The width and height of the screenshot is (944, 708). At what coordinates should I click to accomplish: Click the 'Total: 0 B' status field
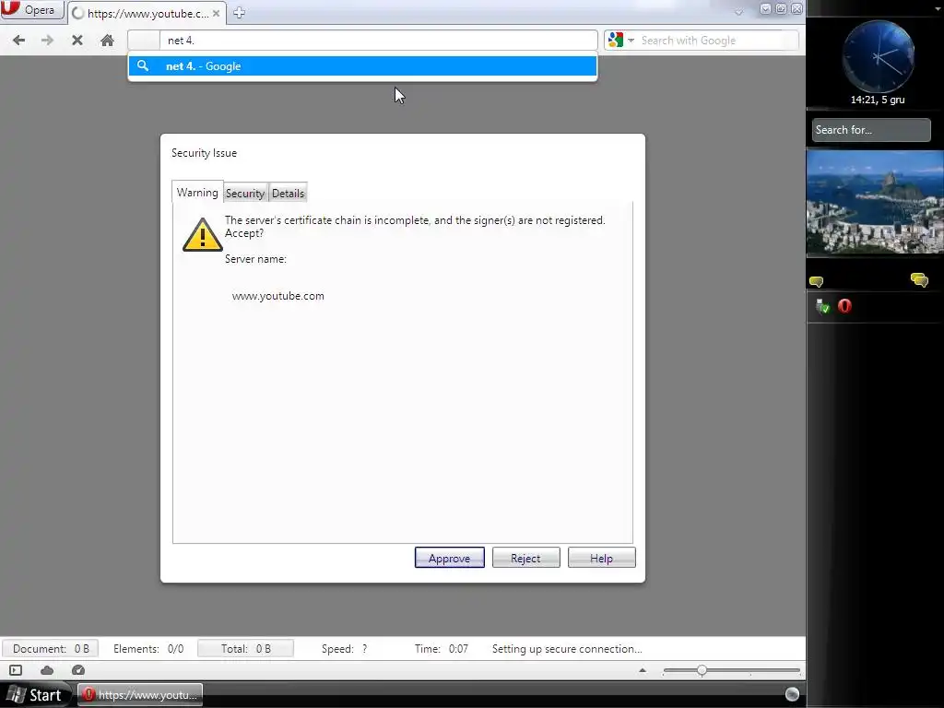pos(245,649)
